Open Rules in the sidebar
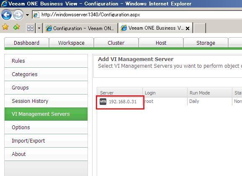Screen dimensions: 242x176 [x=46, y=61]
